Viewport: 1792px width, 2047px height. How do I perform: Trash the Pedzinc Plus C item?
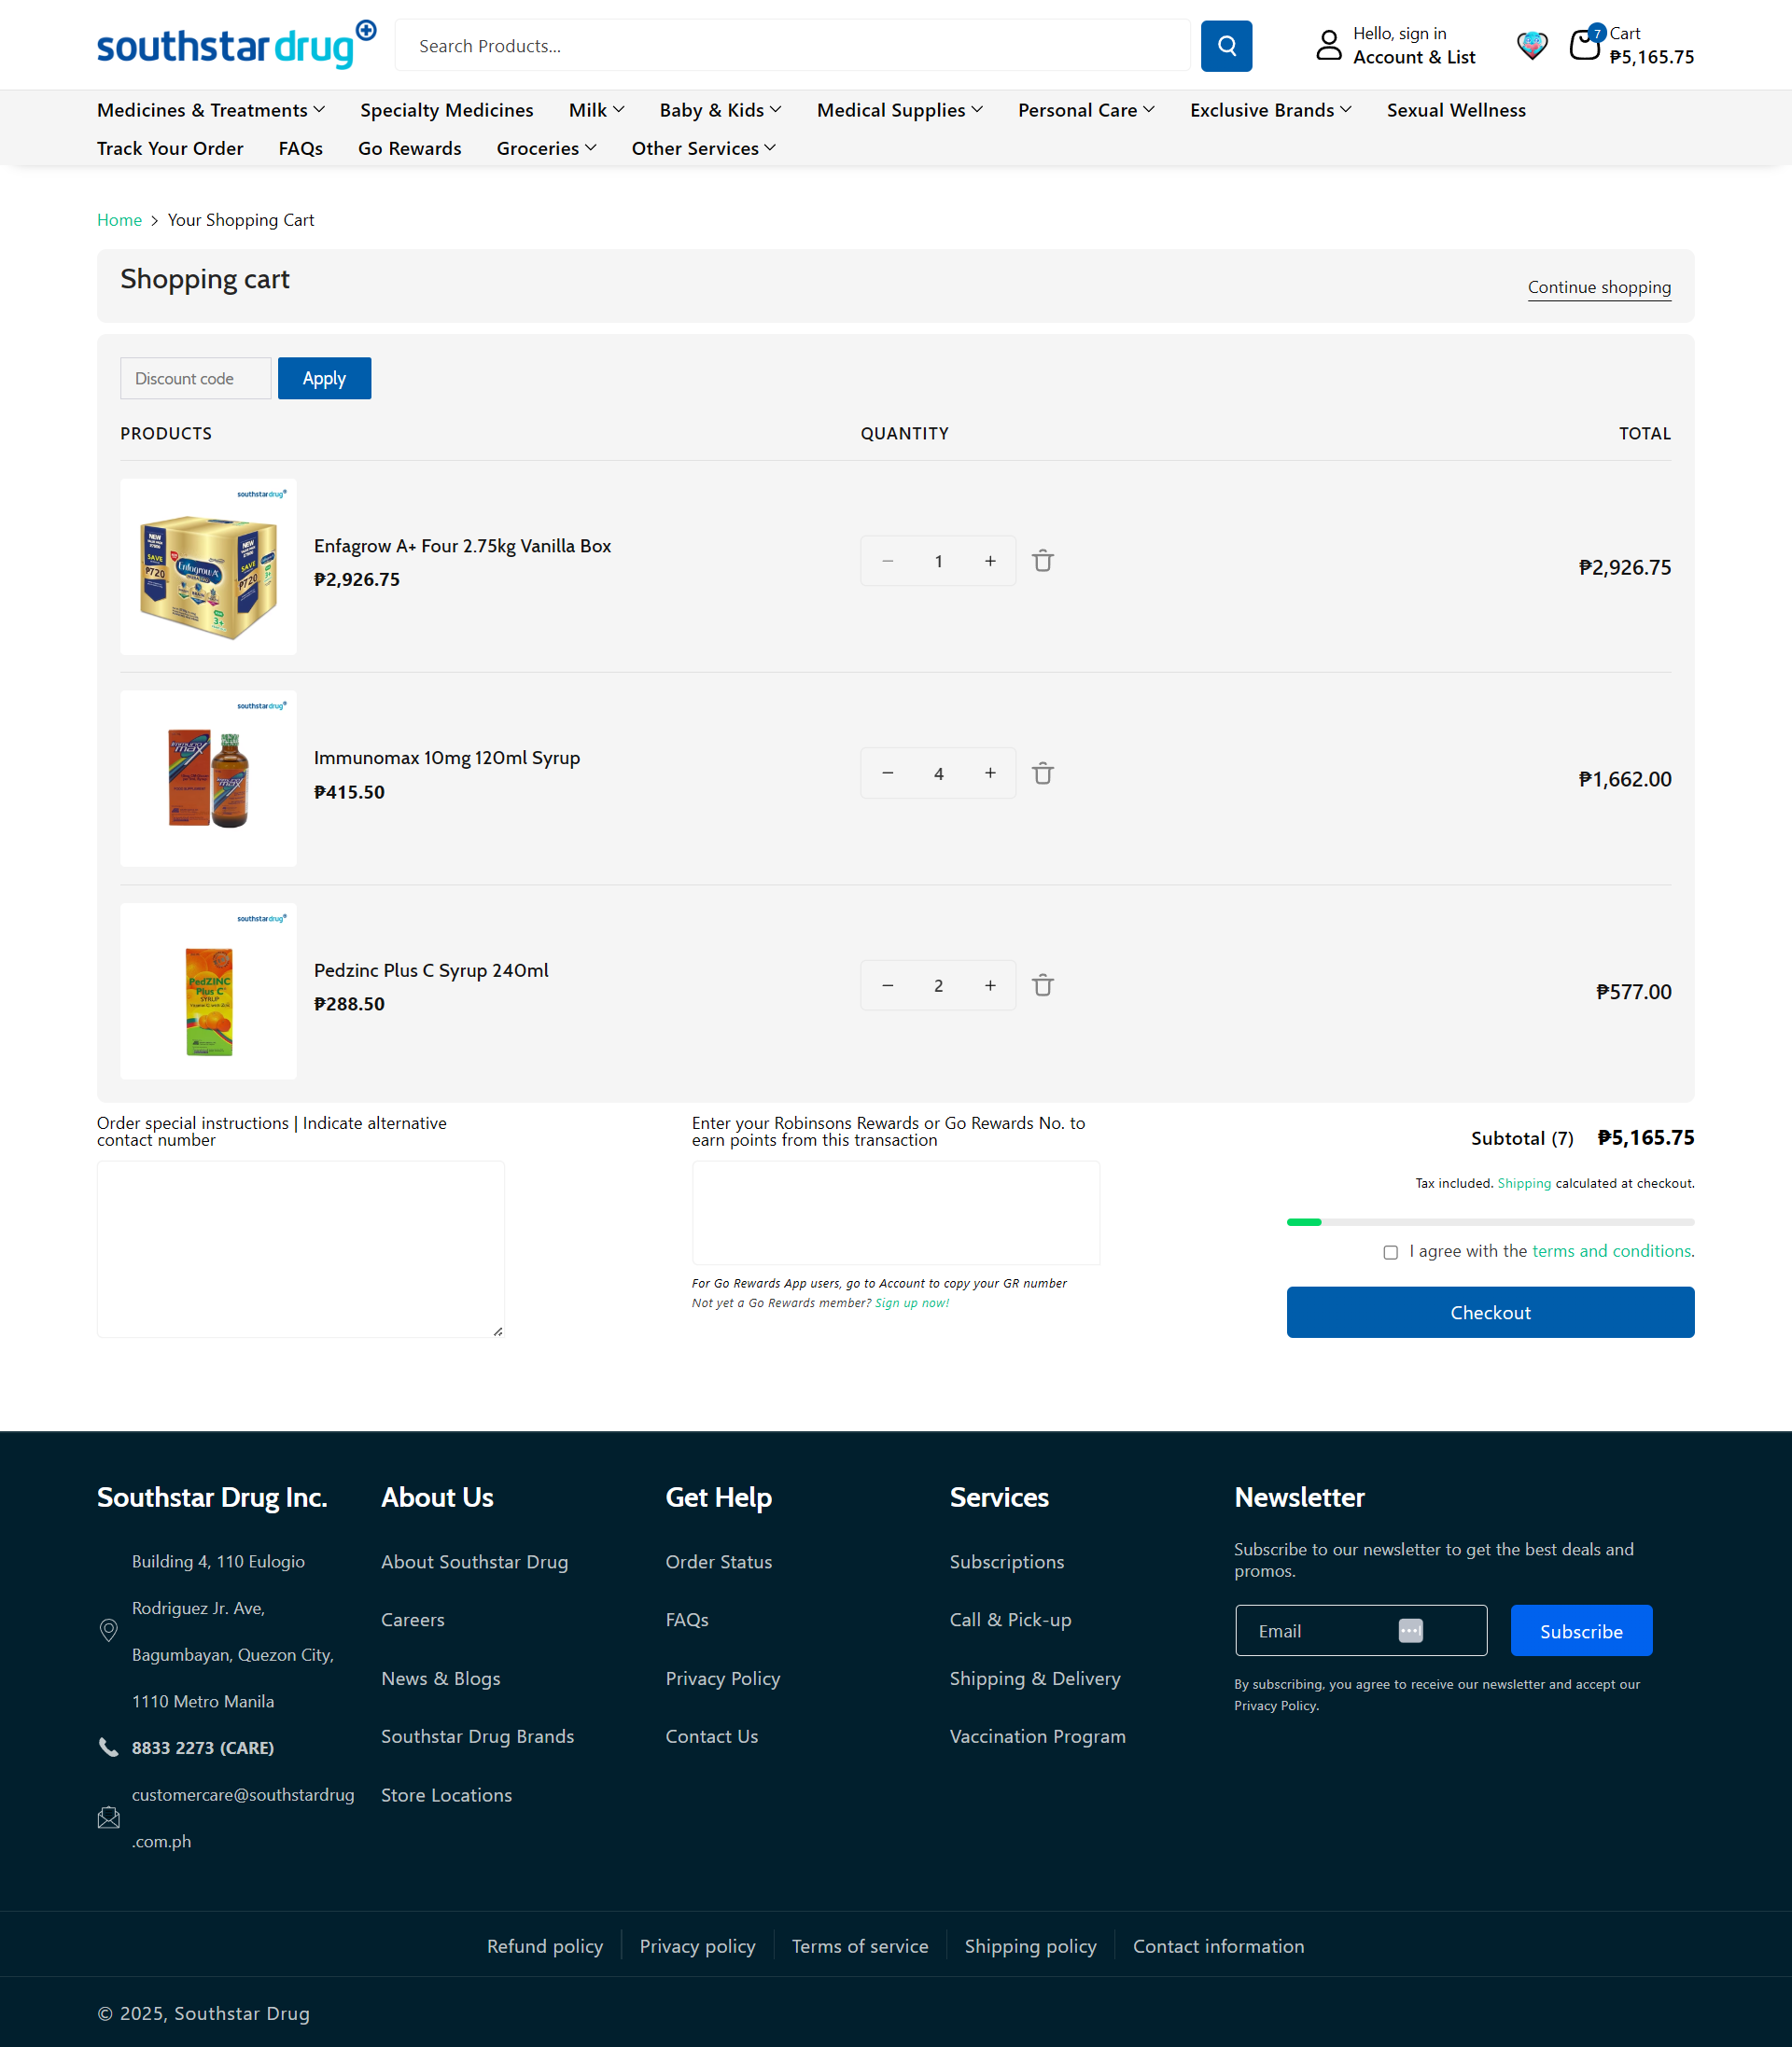click(x=1042, y=985)
